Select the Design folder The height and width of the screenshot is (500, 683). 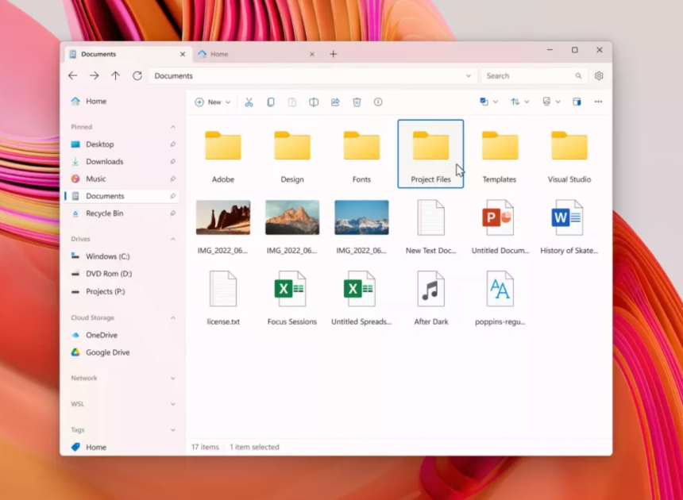292,155
